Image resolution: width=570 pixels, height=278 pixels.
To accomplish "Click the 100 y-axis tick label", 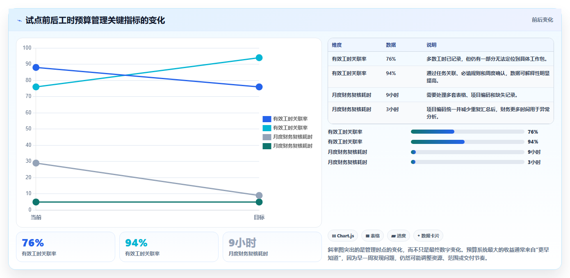I will pos(27,48).
